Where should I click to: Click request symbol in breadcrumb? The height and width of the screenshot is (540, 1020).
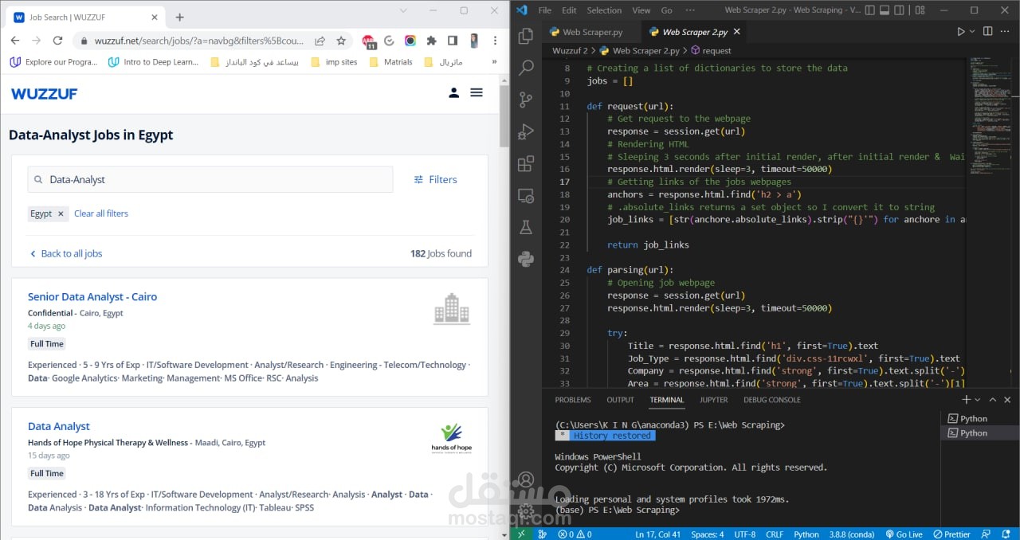click(x=716, y=50)
